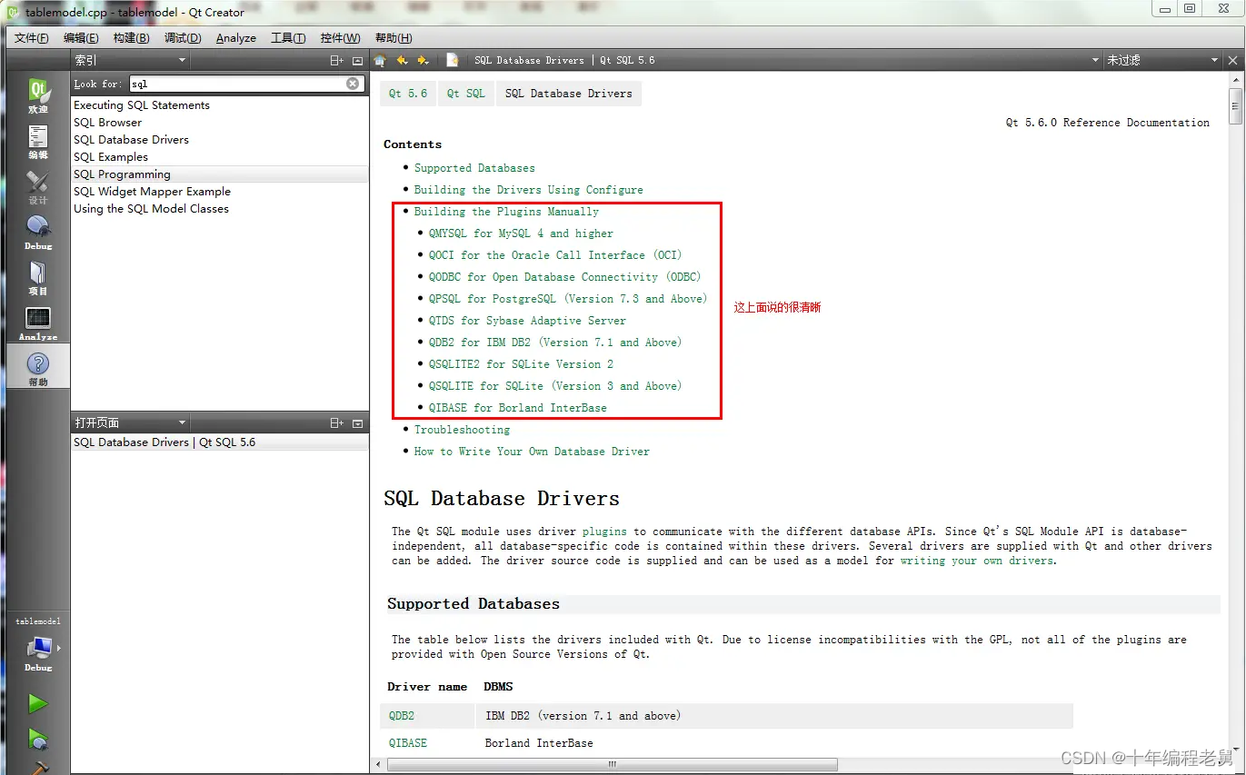This screenshot has width=1246, height=775.
Task: Open the Design (设计) mode
Action: [37, 186]
